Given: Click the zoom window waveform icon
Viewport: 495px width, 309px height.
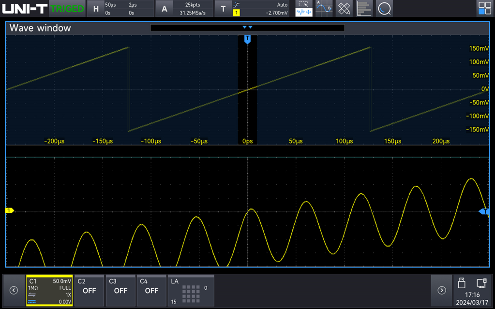Looking at the screenshot, I should [304, 8].
